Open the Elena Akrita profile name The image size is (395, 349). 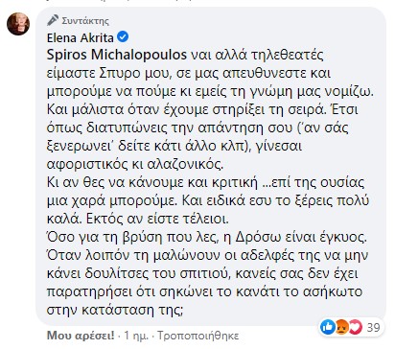pos(81,38)
